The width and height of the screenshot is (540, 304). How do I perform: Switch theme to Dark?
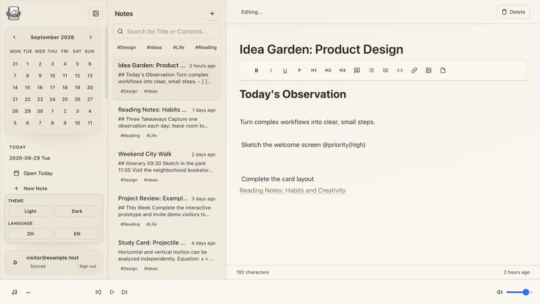click(77, 211)
